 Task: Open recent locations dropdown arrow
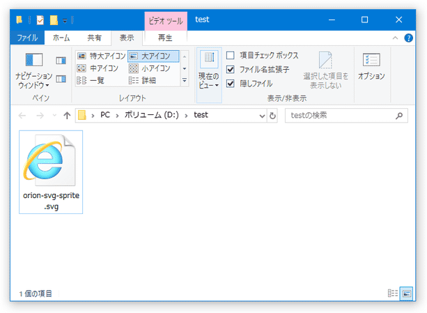[54, 116]
